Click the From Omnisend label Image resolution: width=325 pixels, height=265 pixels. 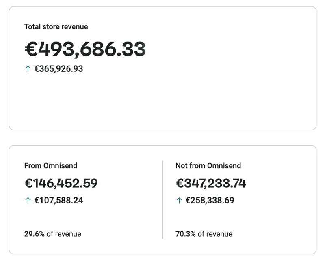point(51,165)
